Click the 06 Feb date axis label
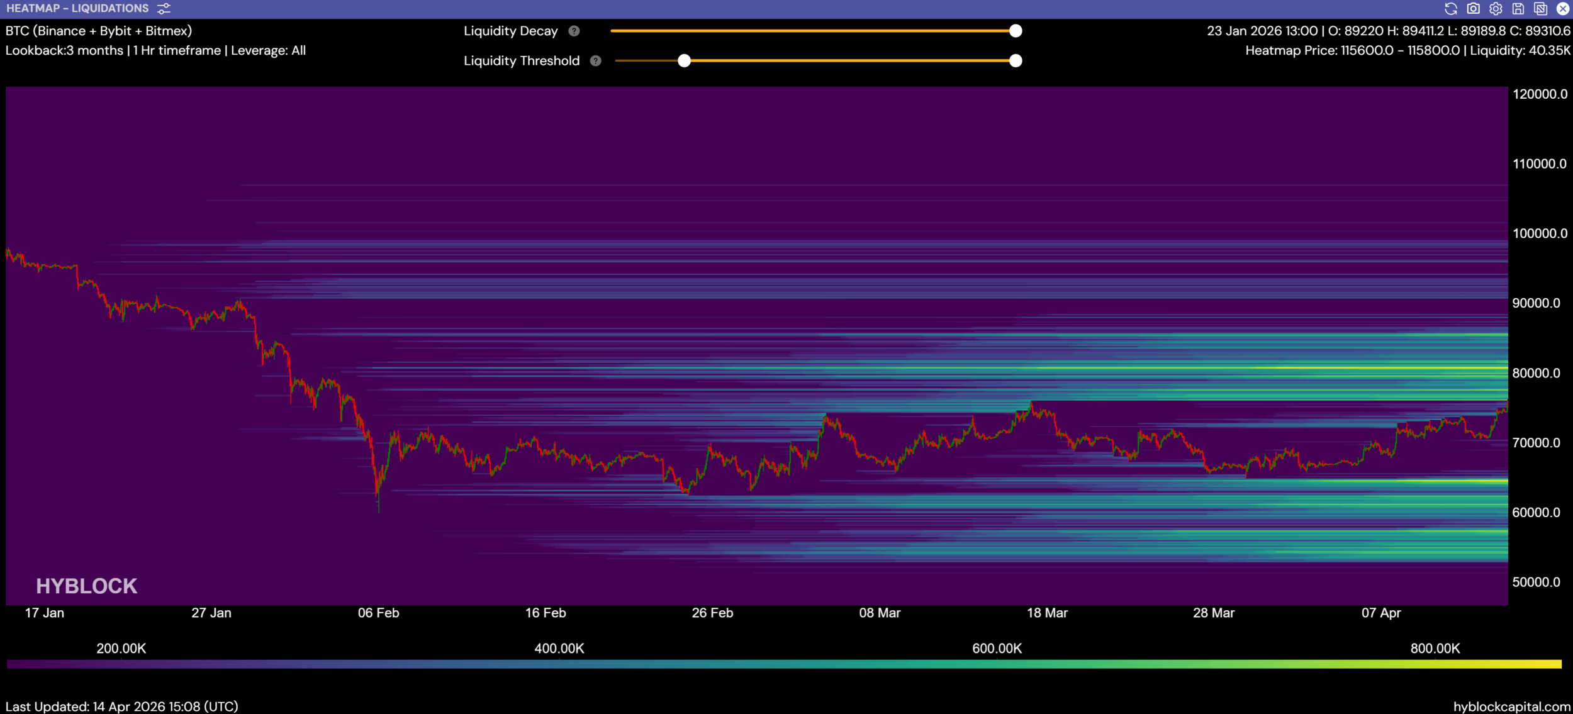 pos(378,613)
